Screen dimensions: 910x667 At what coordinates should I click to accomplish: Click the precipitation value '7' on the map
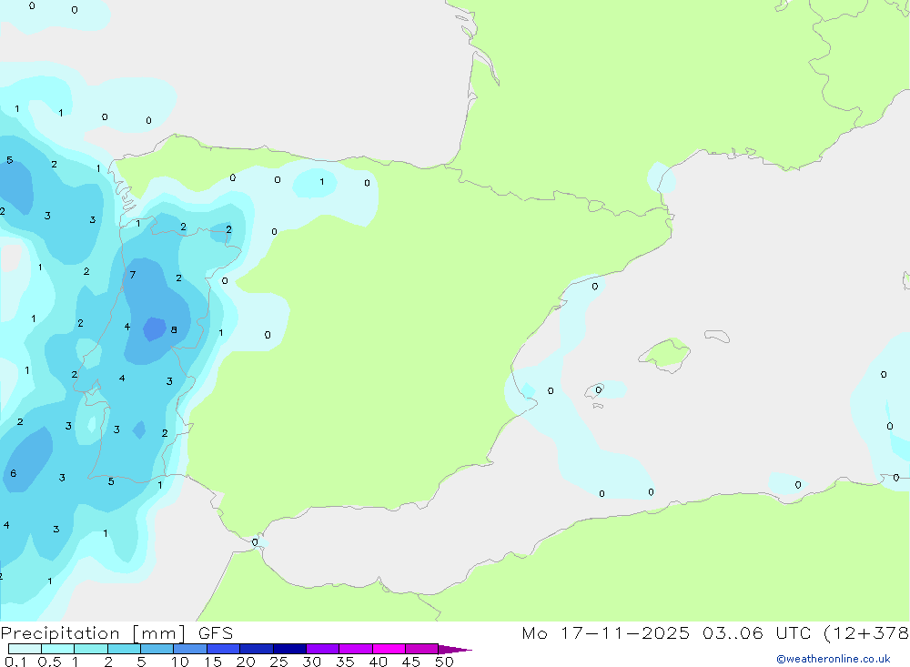(133, 275)
